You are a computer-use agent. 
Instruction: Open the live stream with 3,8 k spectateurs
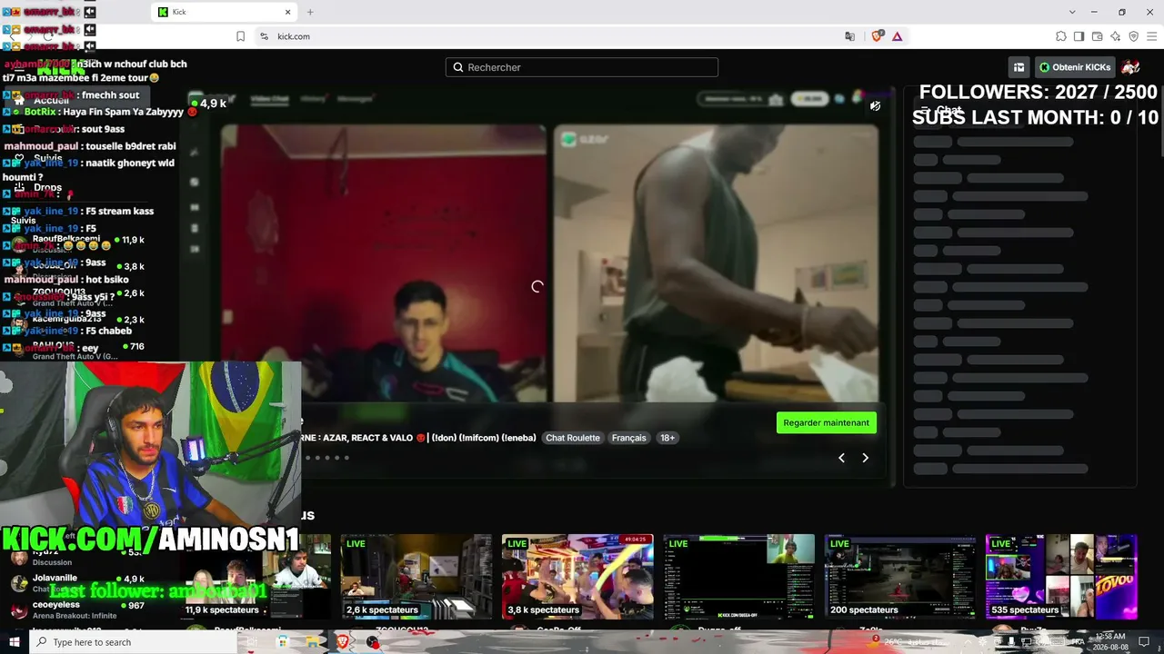click(577, 576)
